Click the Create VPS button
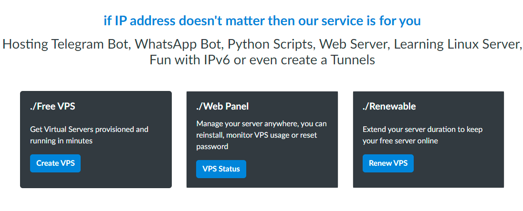The width and height of the screenshot is (523, 211). (55, 163)
